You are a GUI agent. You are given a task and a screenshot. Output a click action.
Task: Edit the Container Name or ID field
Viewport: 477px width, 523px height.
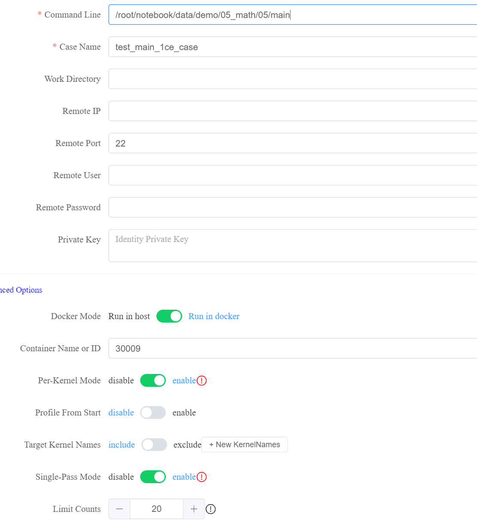[291, 348]
